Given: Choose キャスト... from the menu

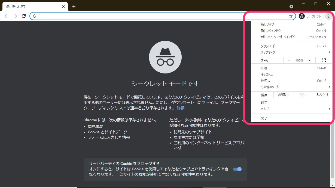Looking at the screenshot, I should [291, 74].
